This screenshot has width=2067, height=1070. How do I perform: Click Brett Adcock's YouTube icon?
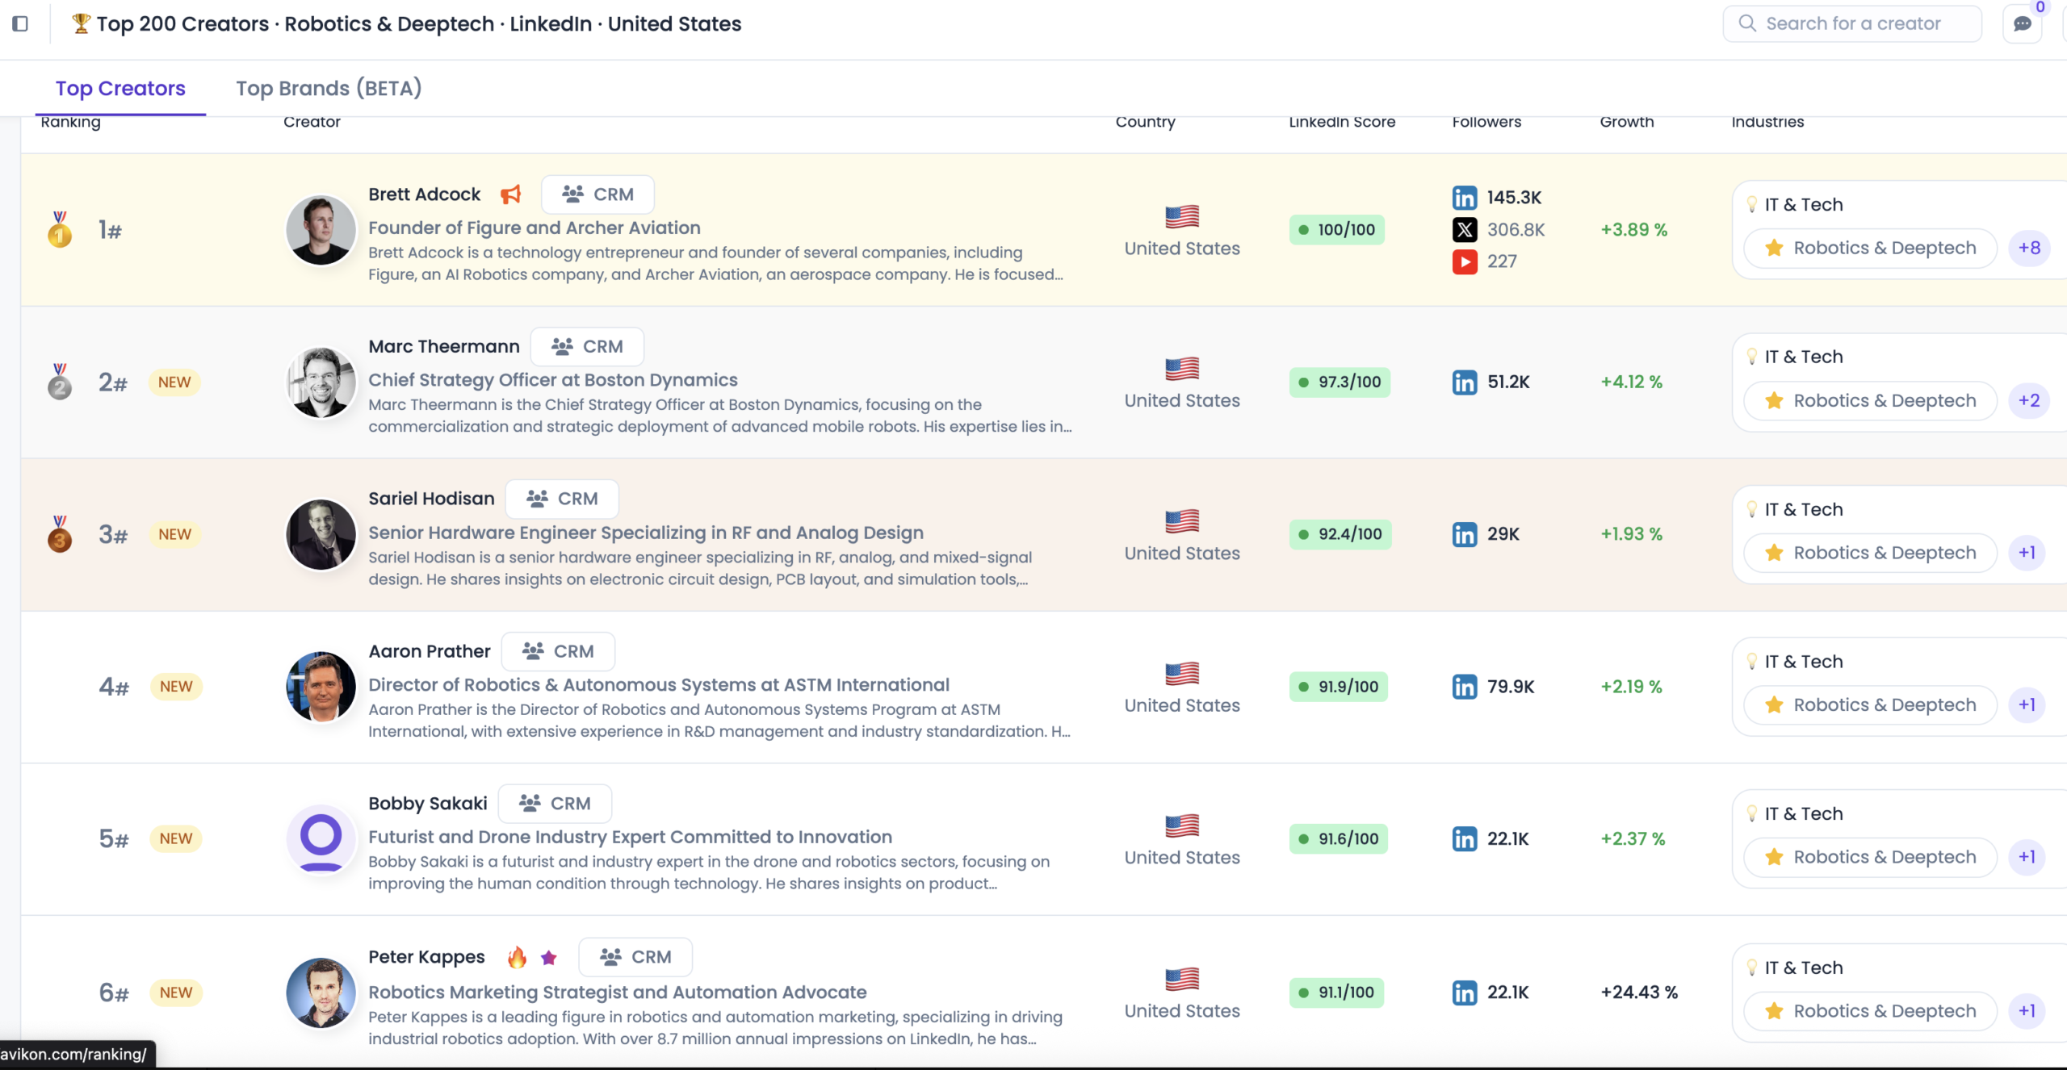tap(1464, 261)
